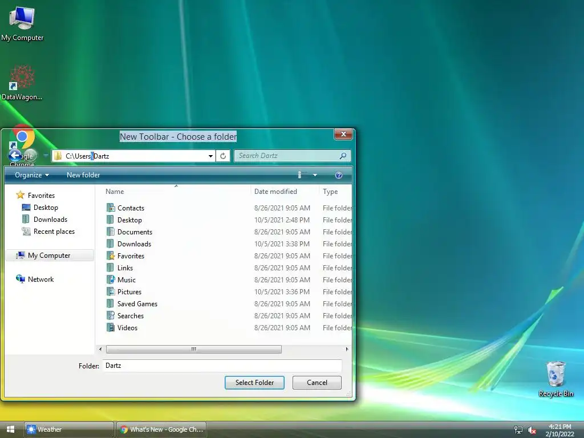Select the Contacts folder icon
Viewport: 584px width, 438px height.
point(110,208)
